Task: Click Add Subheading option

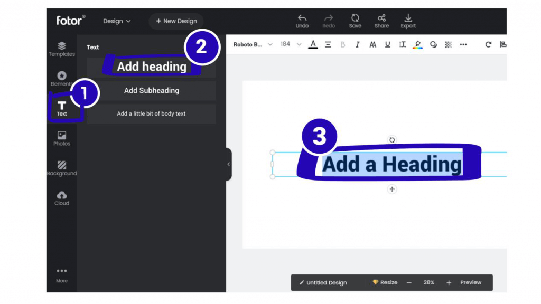Action: [x=152, y=91]
